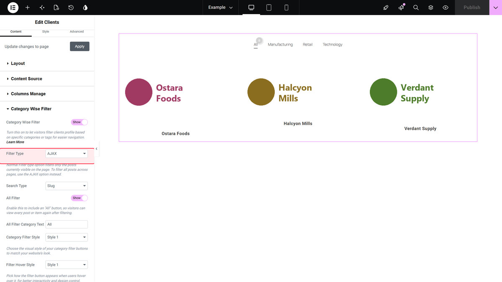
Task: Open the Structure layers icon
Action: pos(431,8)
